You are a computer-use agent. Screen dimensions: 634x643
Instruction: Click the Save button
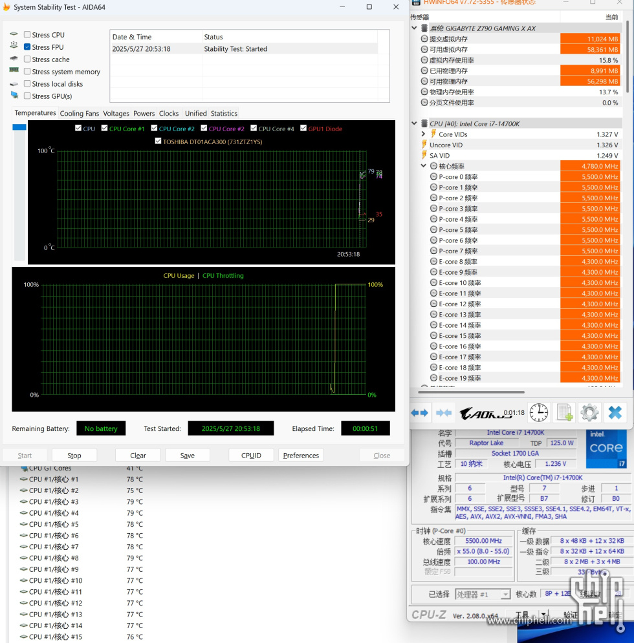(x=187, y=455)
